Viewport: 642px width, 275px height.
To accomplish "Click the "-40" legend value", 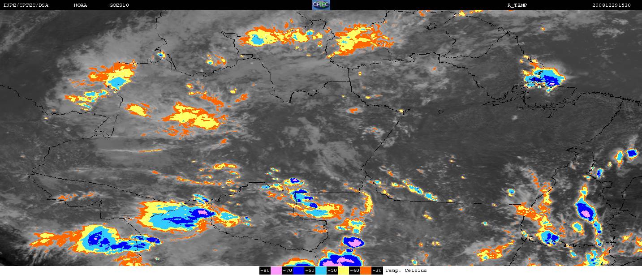I will 354,271.
